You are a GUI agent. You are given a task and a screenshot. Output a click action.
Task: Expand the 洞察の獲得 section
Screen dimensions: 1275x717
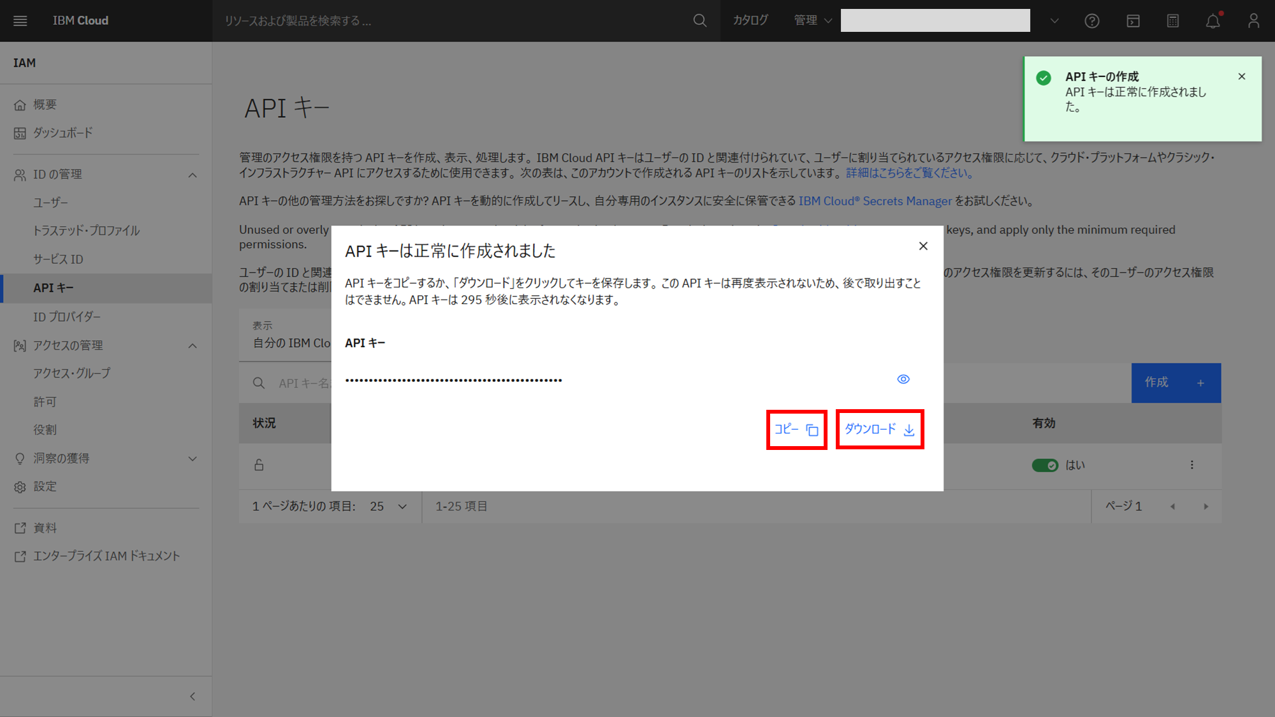click(193, 458)
